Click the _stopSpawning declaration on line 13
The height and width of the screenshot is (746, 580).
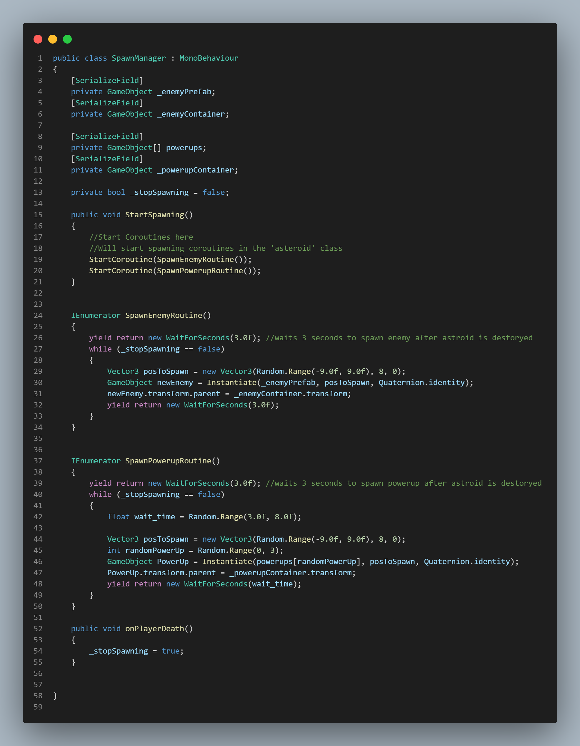coord(150,193)
